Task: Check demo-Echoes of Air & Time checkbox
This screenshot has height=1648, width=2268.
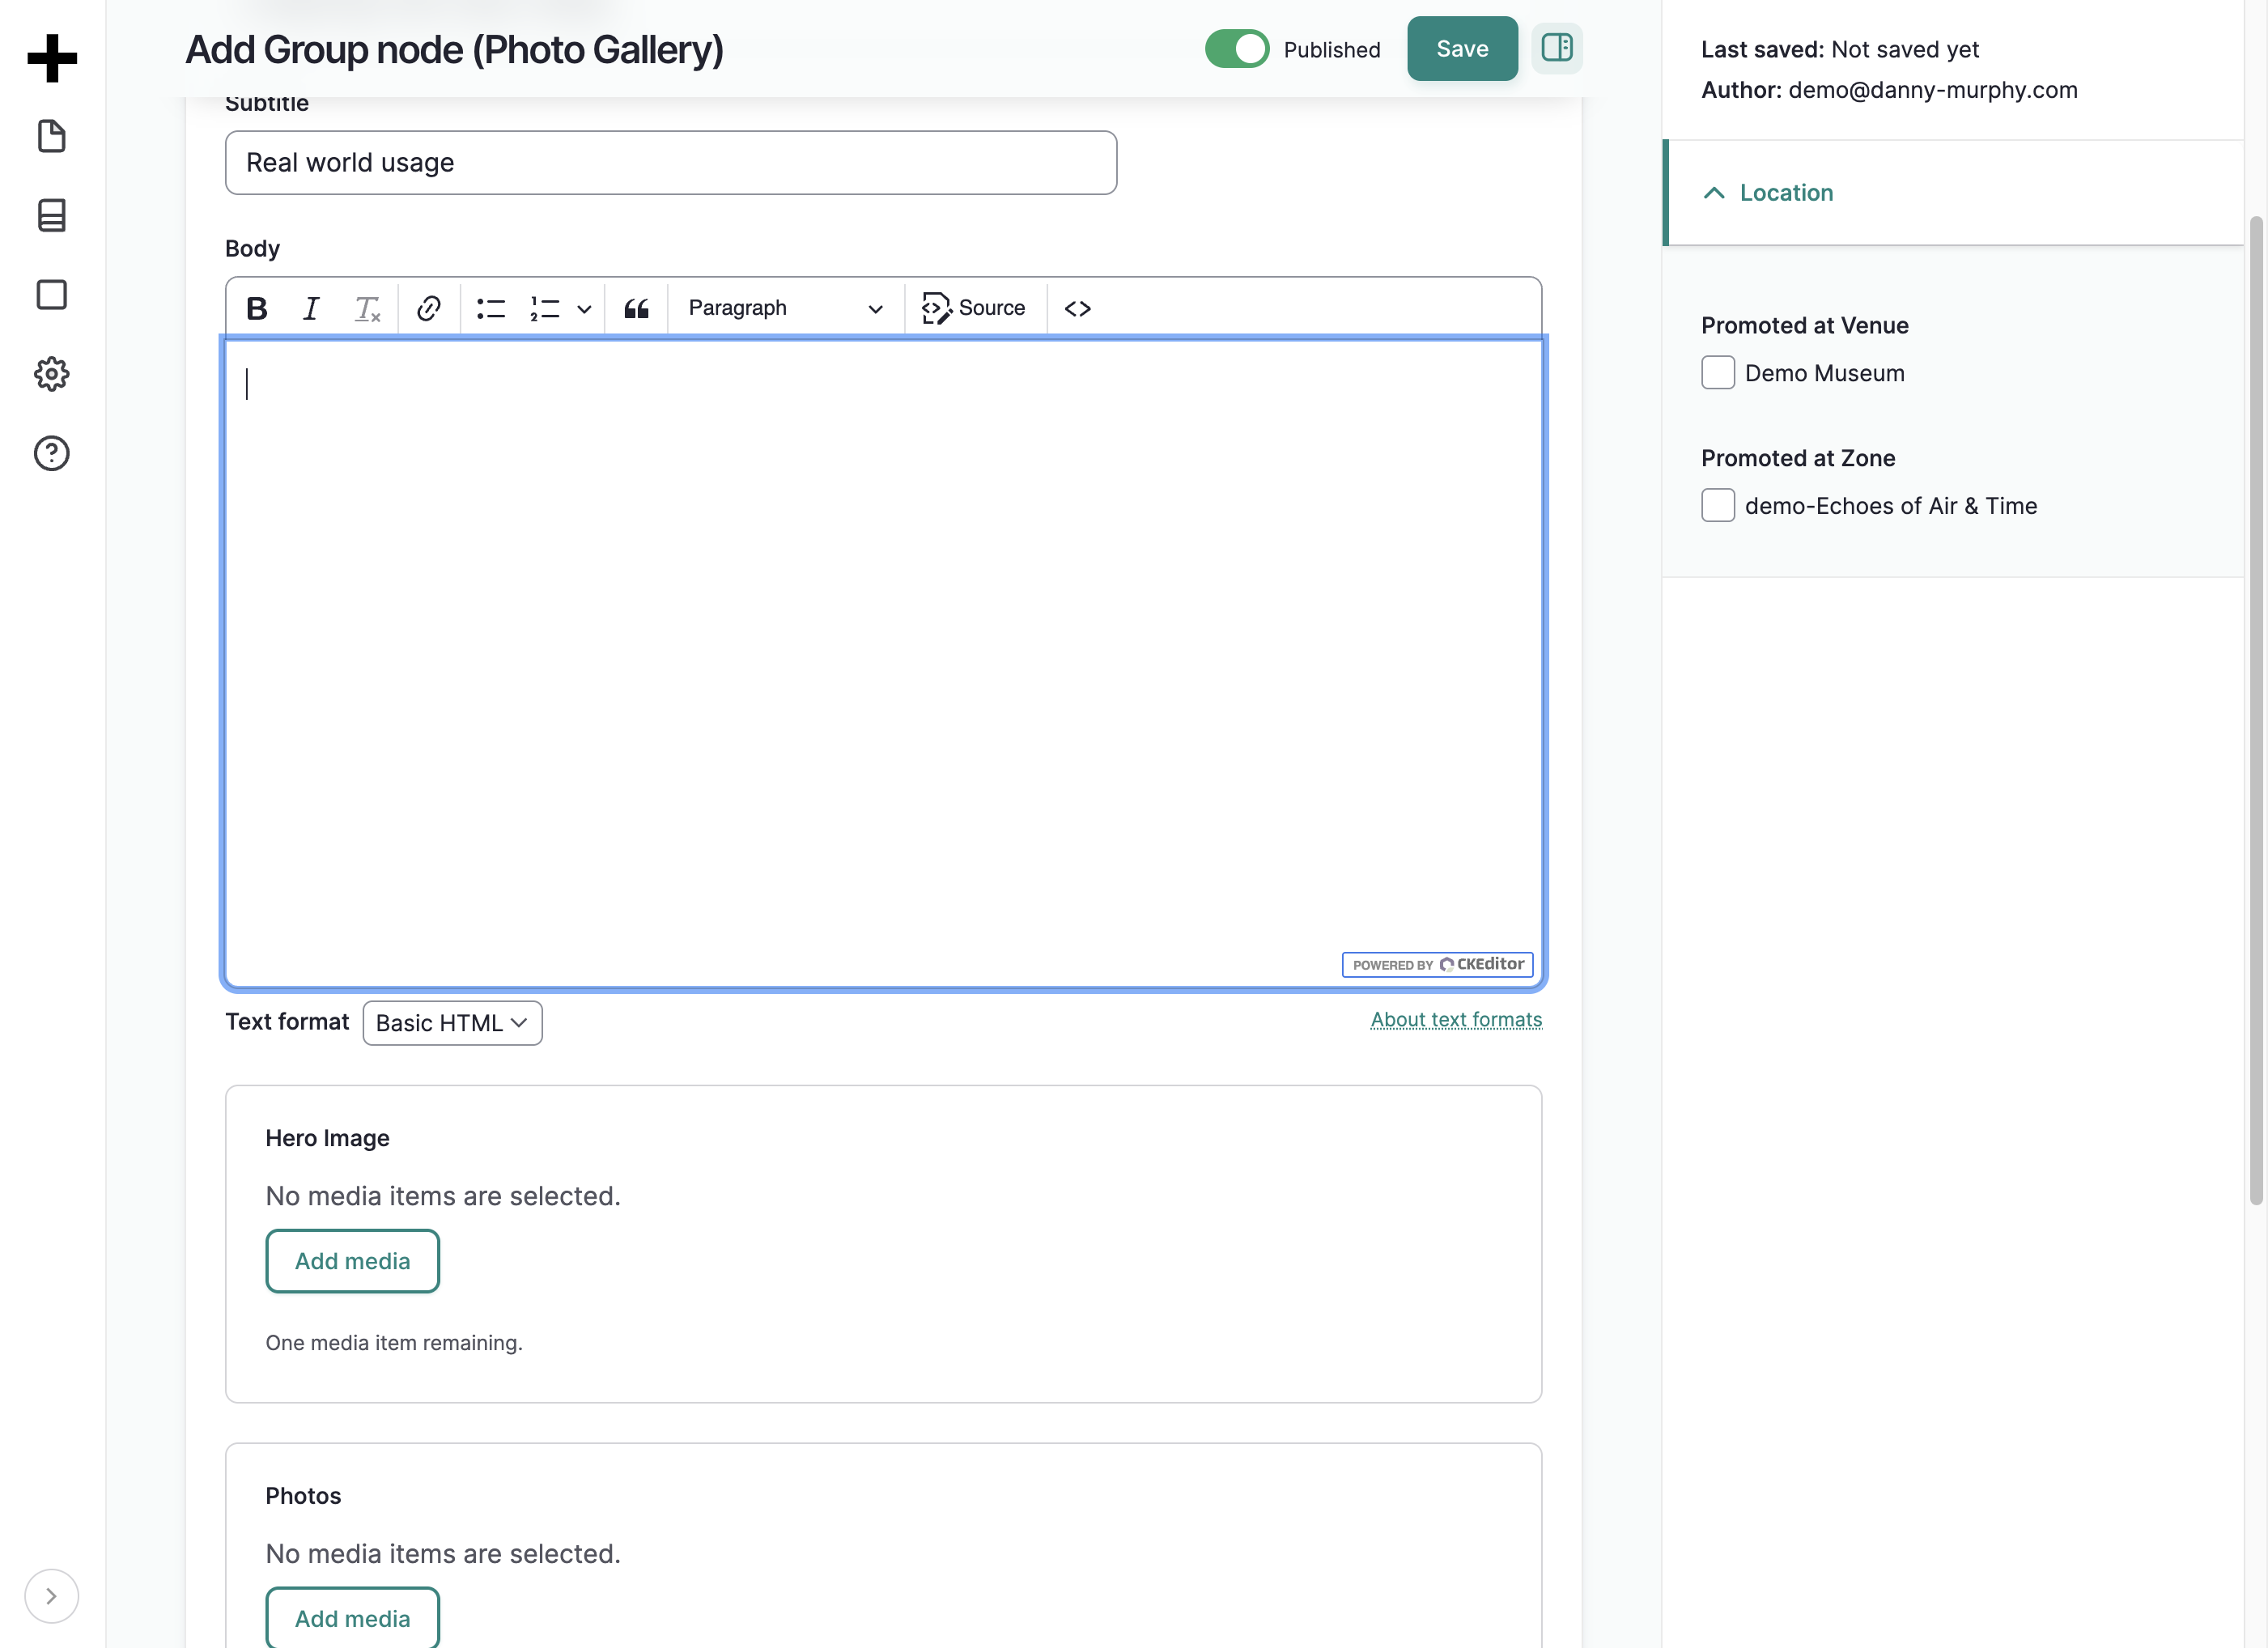Action: [x=1718, y=505]
